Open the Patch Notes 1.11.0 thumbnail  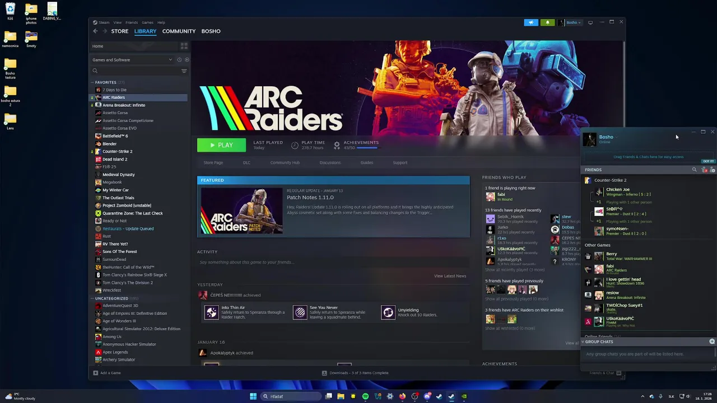pyautogui.click(x=242, y=211)
